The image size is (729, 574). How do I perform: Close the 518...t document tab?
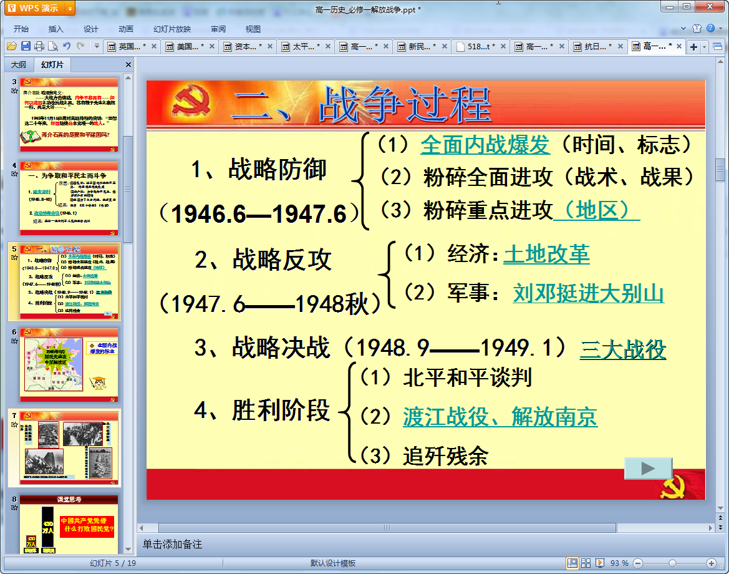(503, 47)
